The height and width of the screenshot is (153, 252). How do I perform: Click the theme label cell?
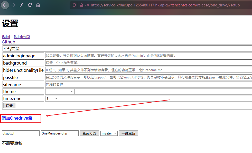click(23, 92)
